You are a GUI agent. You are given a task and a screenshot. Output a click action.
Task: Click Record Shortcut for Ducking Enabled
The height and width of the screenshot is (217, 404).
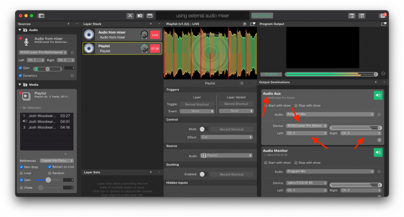231,175
